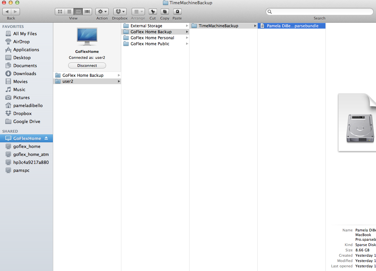Switch to Cover Flow view
This screenshot has height=271, width=376.
point(87,12)
